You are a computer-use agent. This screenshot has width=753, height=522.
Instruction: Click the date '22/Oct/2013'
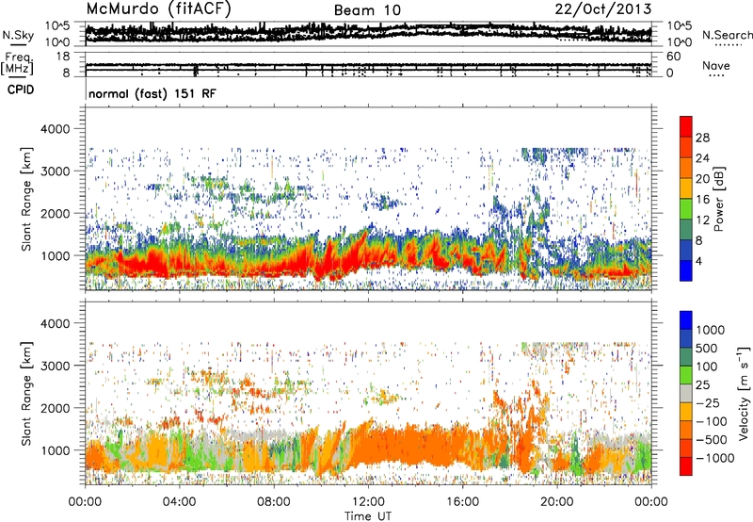(x=603, y=9)
